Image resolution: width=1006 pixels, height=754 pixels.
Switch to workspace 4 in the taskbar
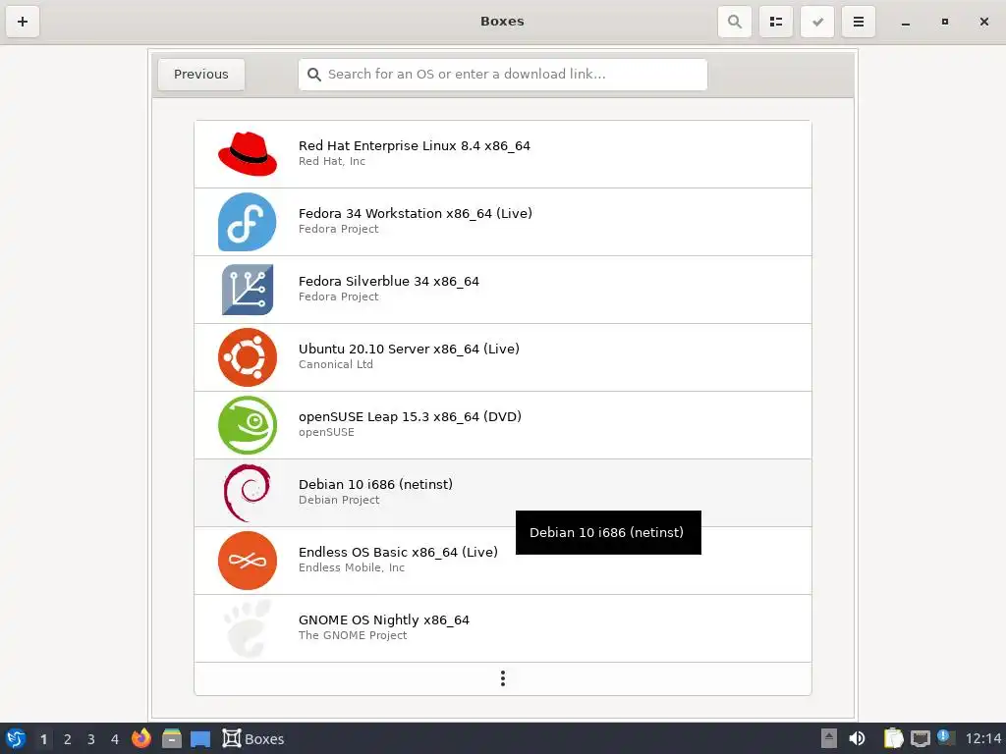(x=115, y=739)
